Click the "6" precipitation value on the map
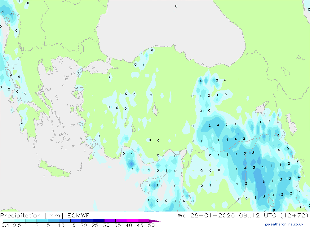Screen dimensions: 310x227 coord(263,181)
